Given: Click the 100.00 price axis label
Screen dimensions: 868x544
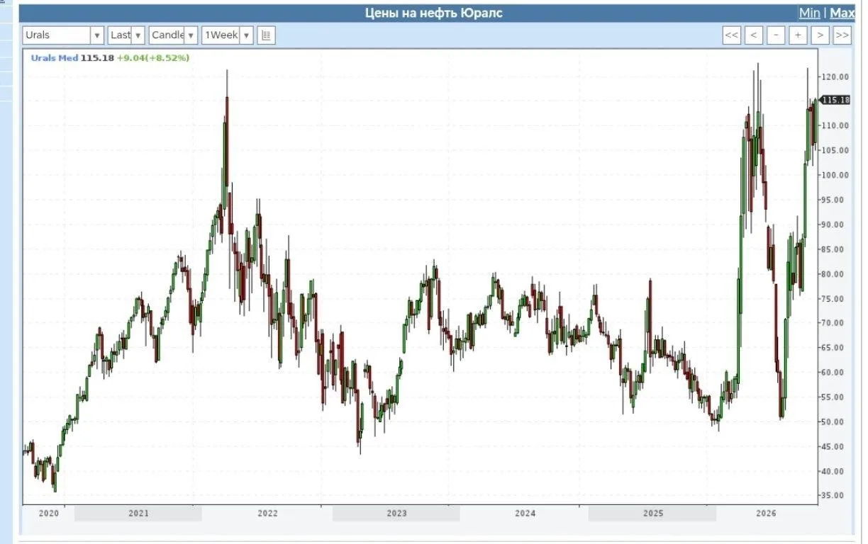Looking at the screenshot, I should point(834,175).
